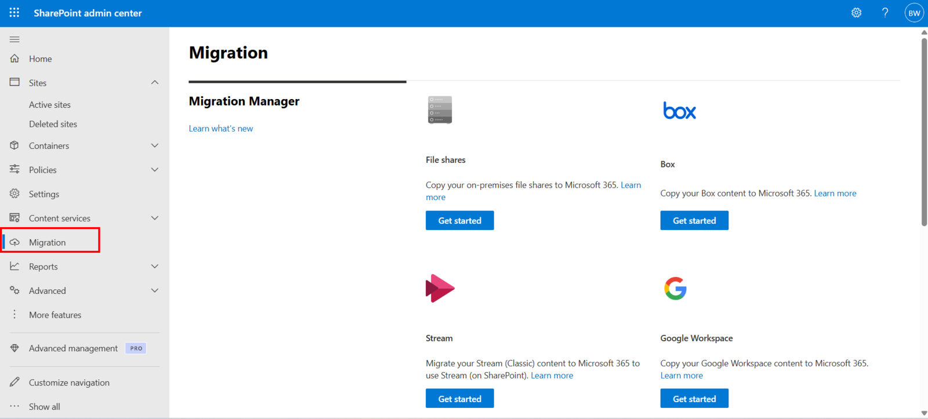Click the File shares server icon
The height and width of the screenshot is (419, 928).
(x=440, y=110)
